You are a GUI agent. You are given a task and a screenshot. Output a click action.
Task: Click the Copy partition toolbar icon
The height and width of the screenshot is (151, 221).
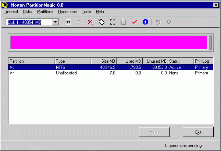123,22
